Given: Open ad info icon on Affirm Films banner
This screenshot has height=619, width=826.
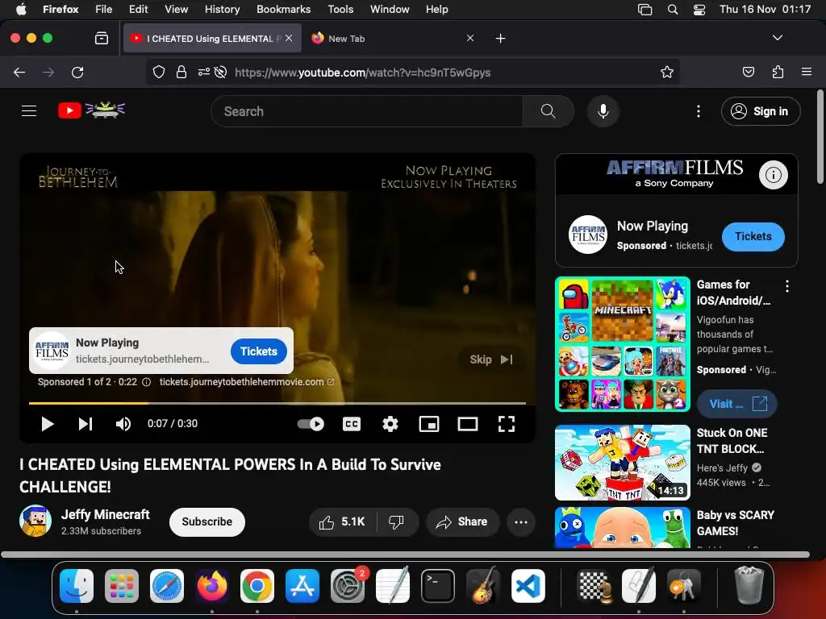Looking at the screenshot, I should pos(774,175).
